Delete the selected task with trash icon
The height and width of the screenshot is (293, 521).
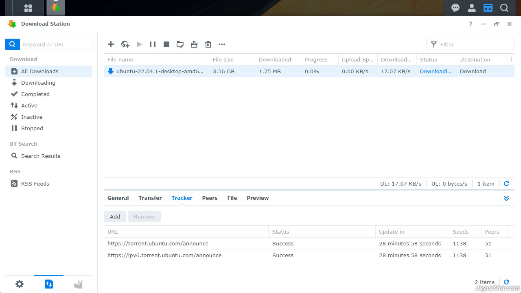208,44
